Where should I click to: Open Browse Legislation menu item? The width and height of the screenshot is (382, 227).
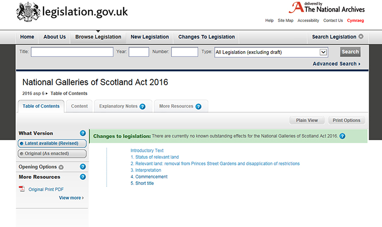pos(98,37)
